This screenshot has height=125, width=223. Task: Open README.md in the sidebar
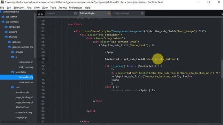click(22, 107)
